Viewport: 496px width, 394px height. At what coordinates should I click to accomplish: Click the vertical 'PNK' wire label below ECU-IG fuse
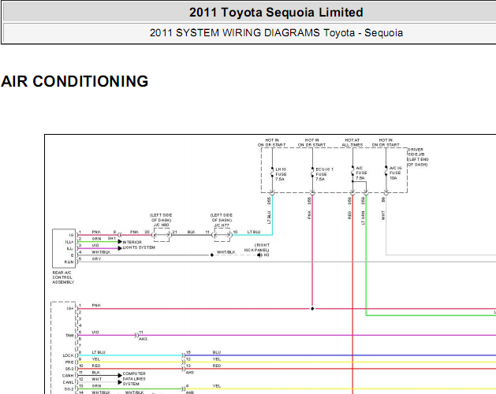309,214
